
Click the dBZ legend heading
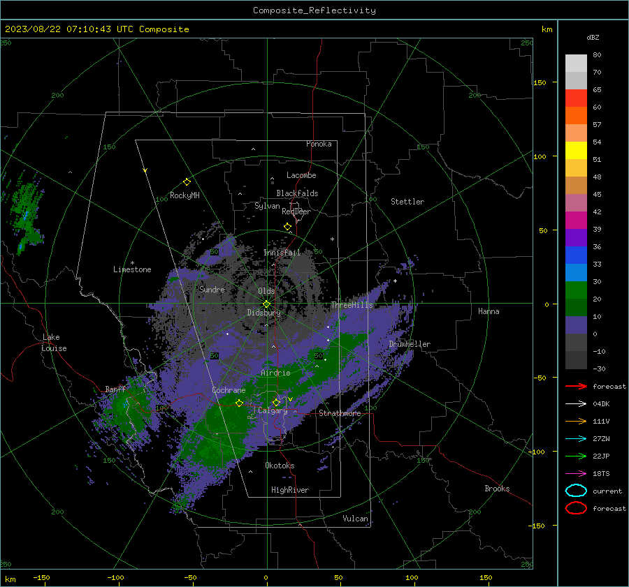(x=593, y=38)
